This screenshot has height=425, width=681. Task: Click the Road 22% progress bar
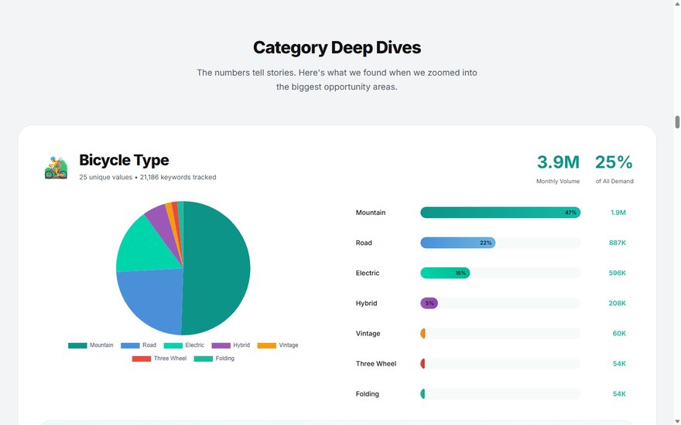458,243
